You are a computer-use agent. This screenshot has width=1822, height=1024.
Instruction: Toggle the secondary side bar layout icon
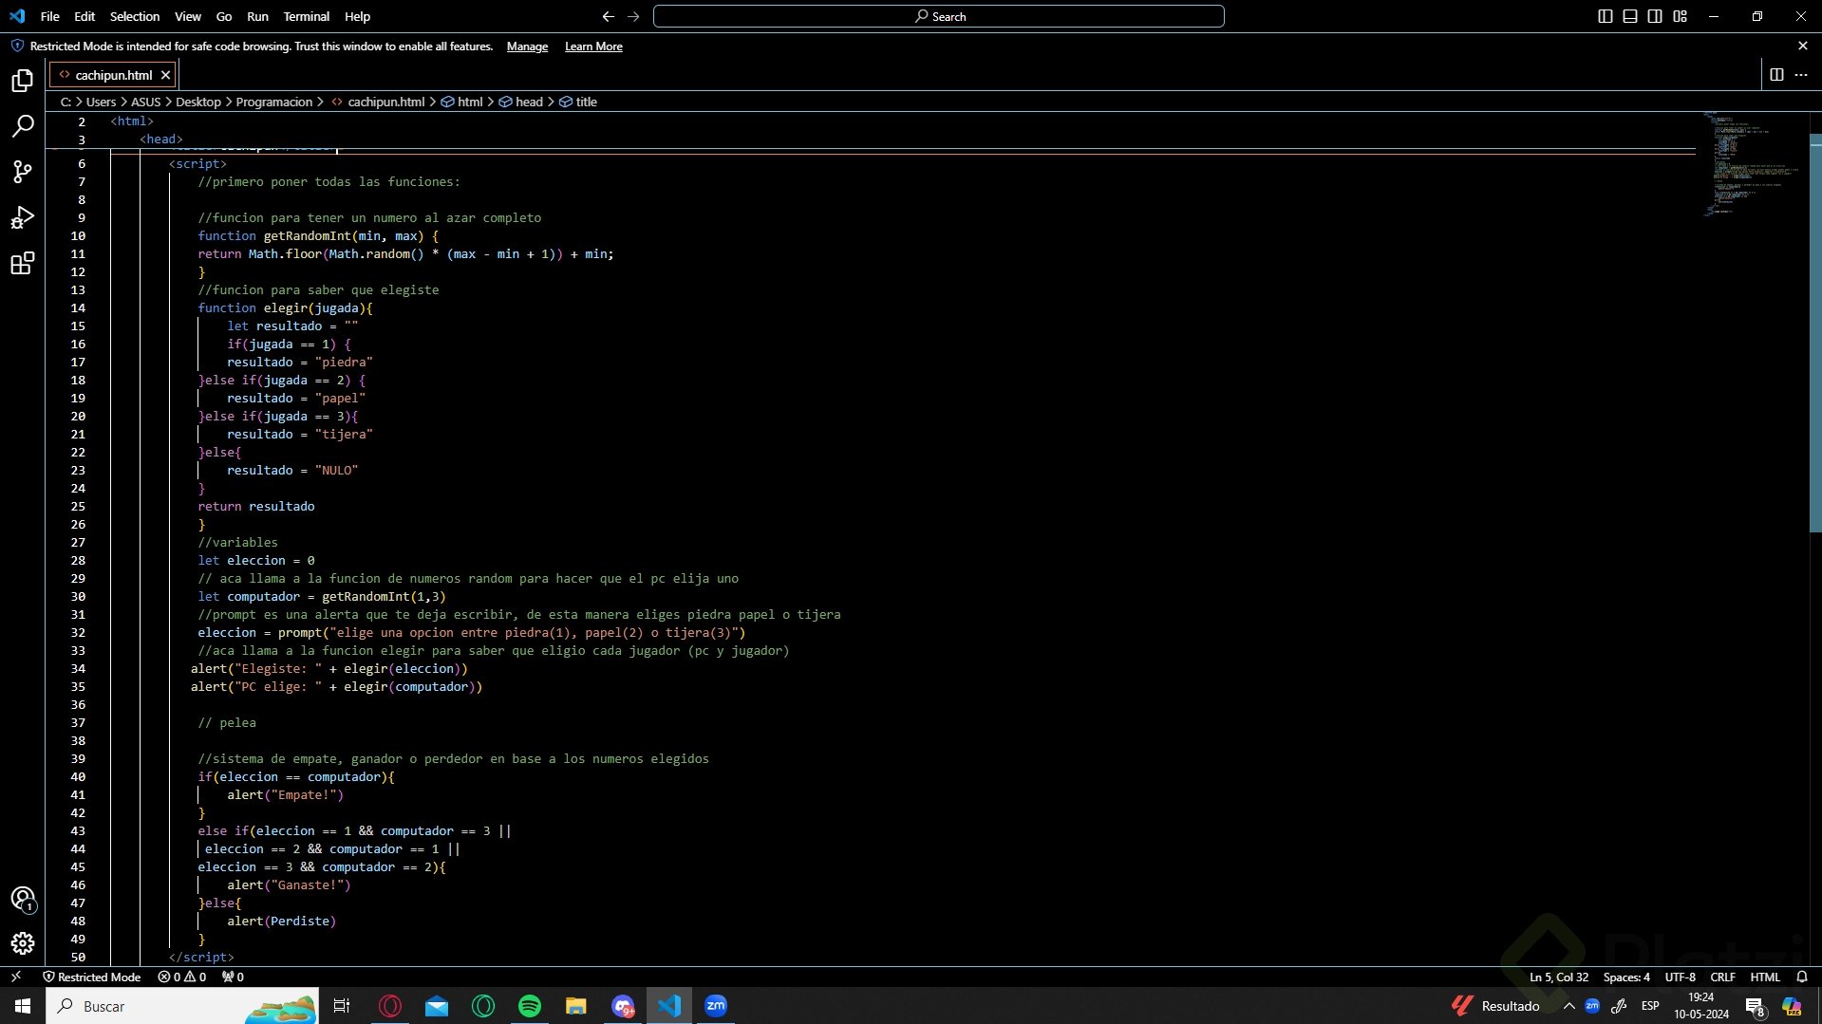[x=1655, y=16]
